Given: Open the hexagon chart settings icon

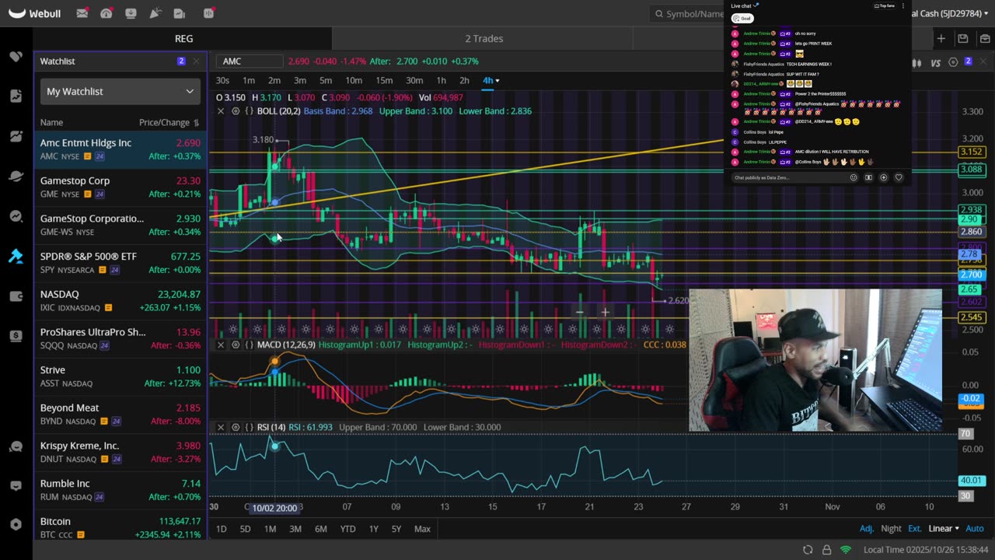Looking at the screenshot, I should pyautogui.click(x=953, y=62).
